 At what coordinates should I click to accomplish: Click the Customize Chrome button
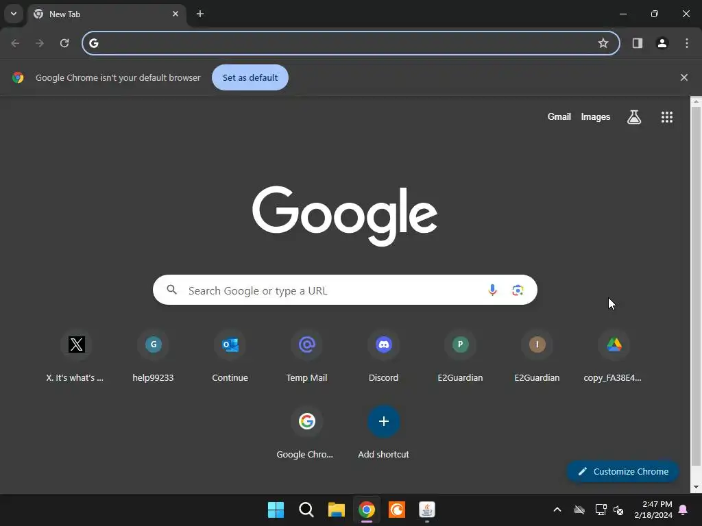click(622, 471)
